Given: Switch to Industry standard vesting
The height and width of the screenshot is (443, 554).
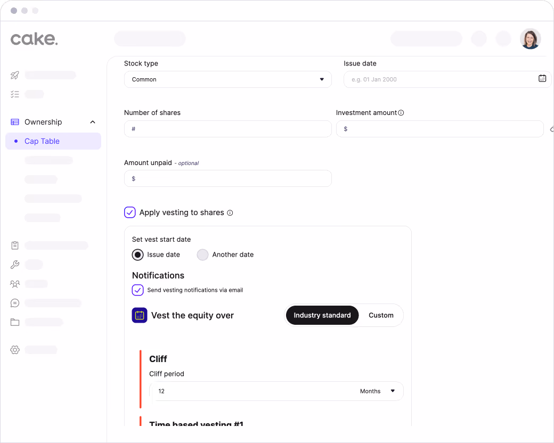Looking at the screenshot, I should (x=322, y=315).
